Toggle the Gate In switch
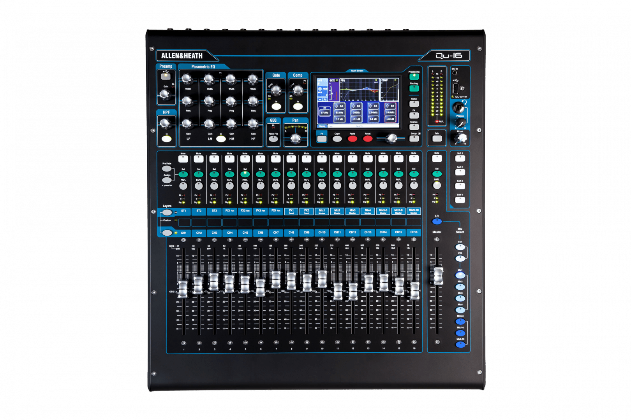 [x=276, y=106]
